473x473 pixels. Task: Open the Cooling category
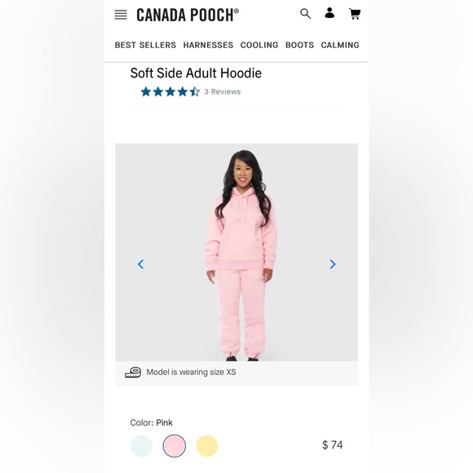[259, 45]
